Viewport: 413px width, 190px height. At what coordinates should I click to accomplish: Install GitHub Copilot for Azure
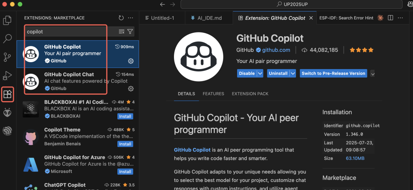click(125, 172)
